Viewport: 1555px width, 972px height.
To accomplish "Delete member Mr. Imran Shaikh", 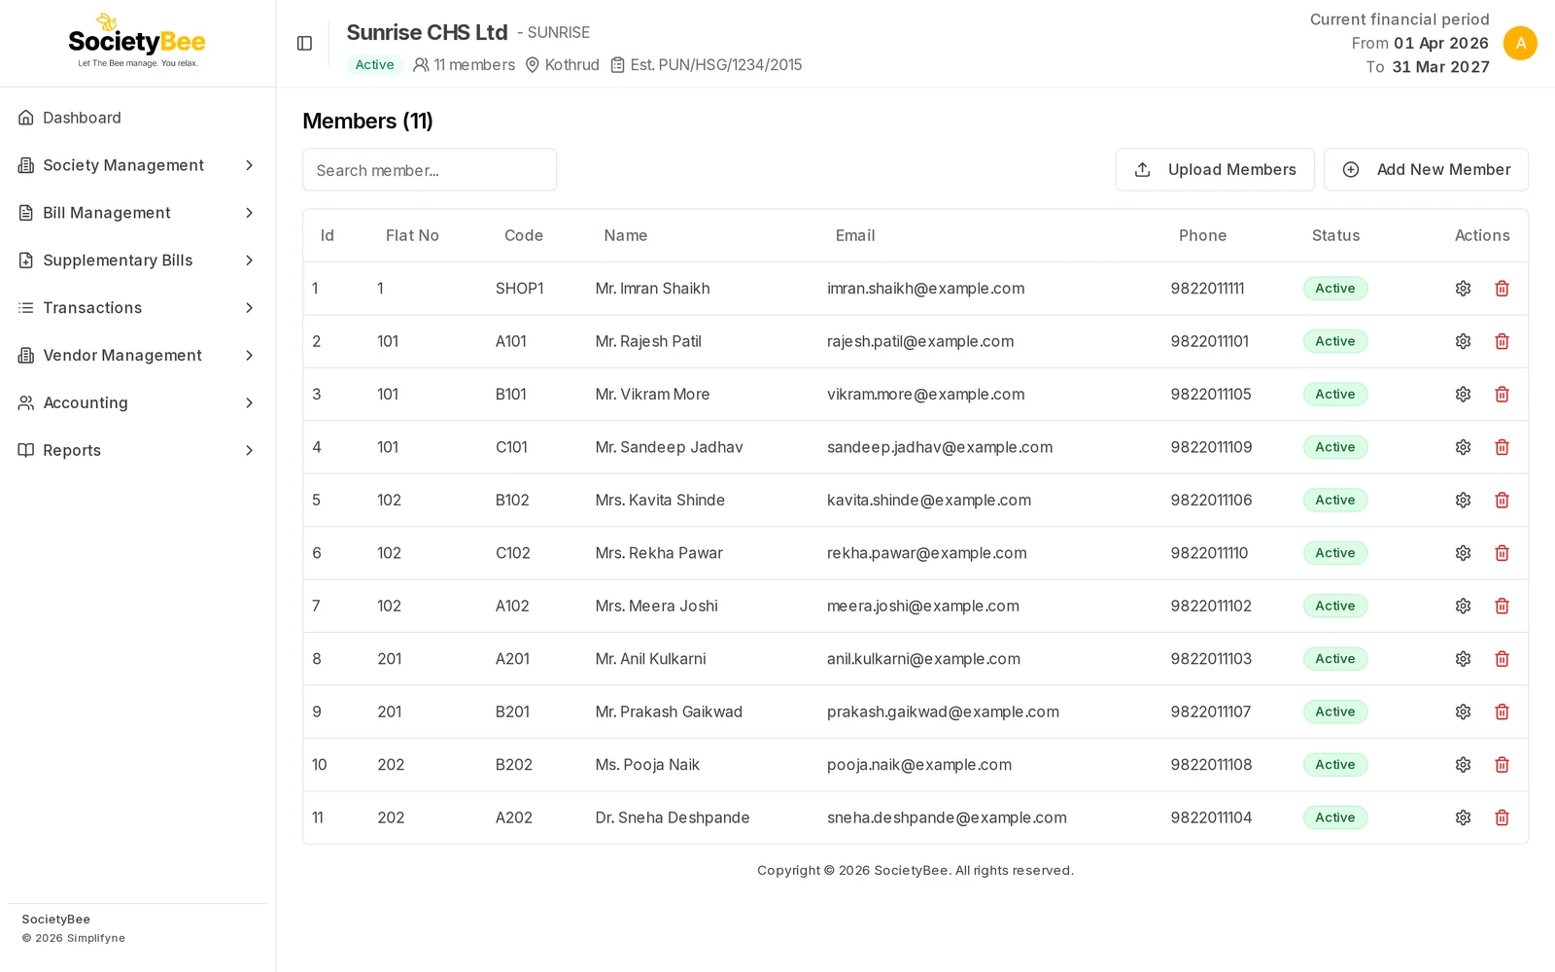I will click(x=1502, y=289).
